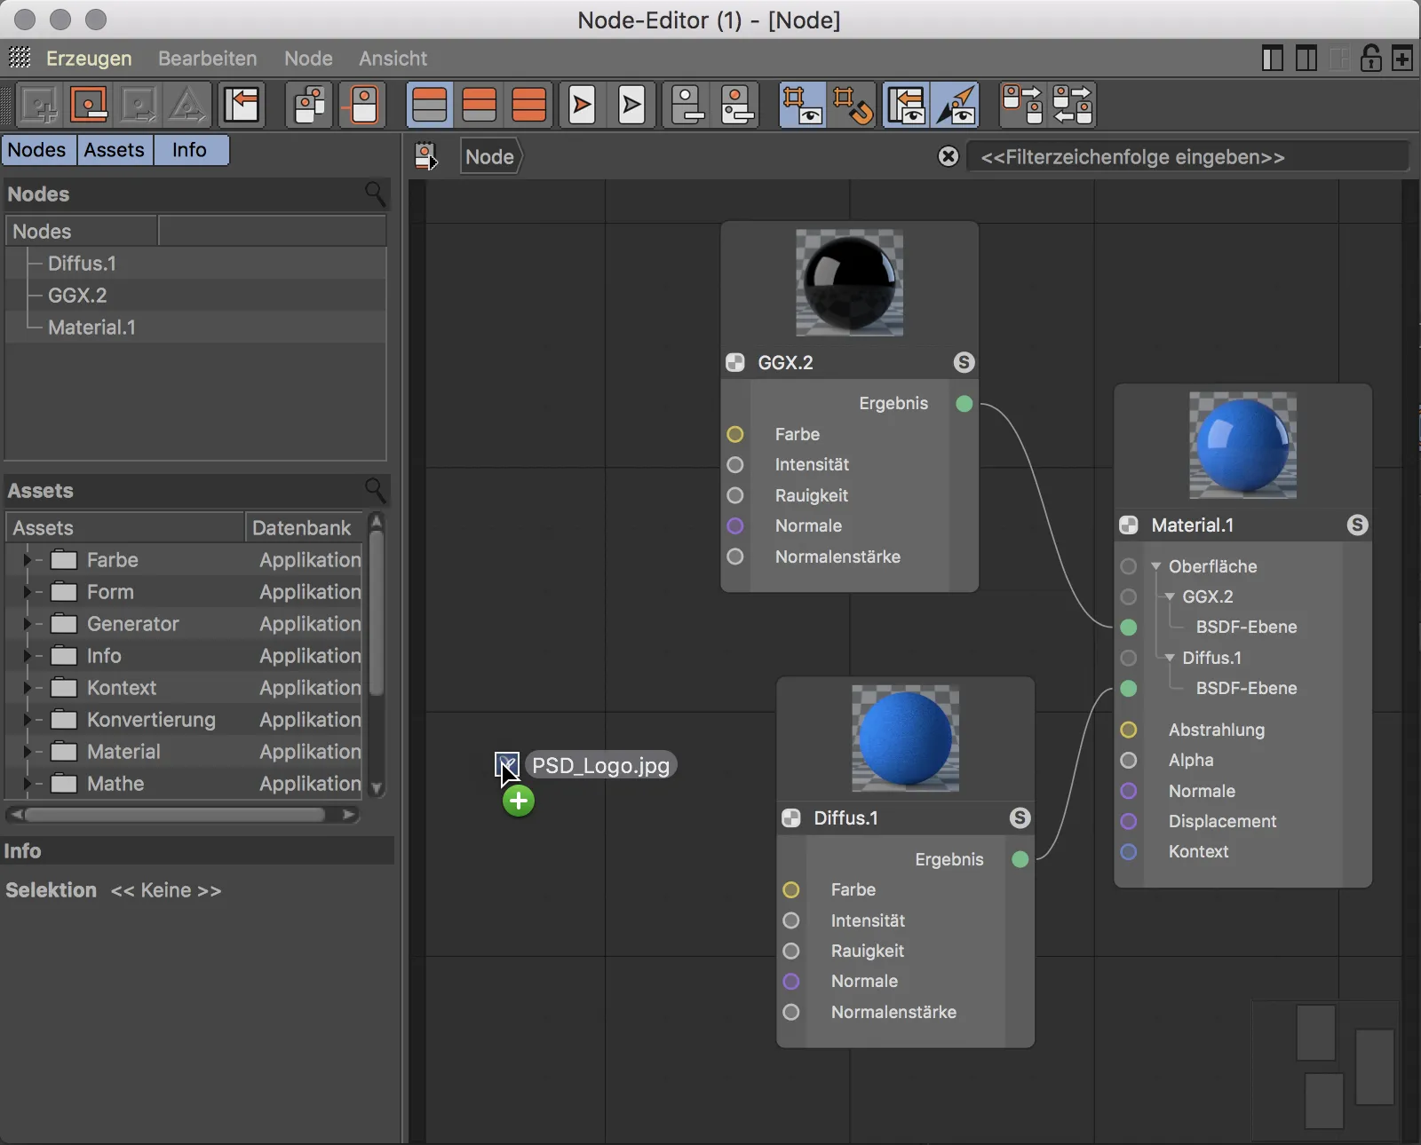Toggle grid snapping magnet icon
This screenshot has width=1421, height=1145.
[x=853, y=105]
